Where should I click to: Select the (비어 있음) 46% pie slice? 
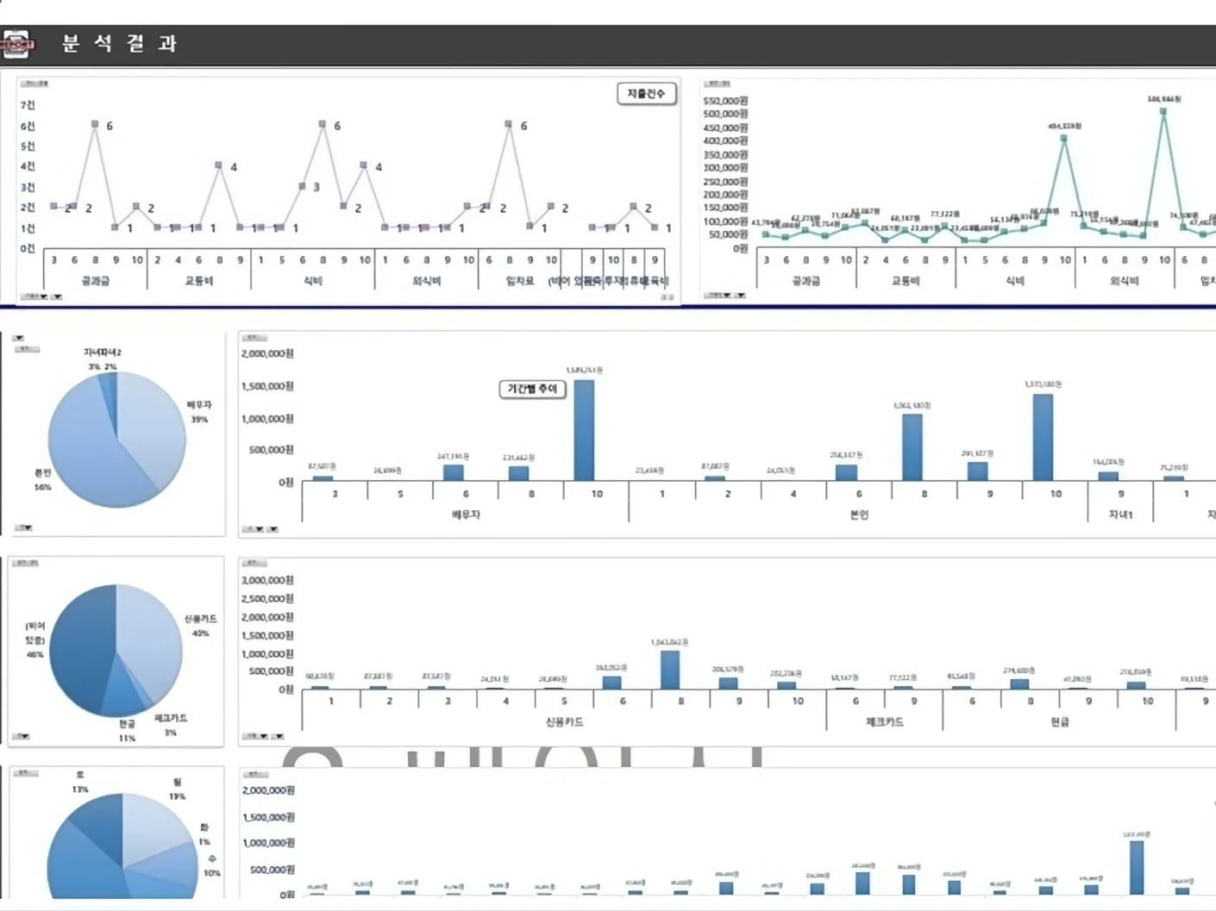tap(79, 648)
